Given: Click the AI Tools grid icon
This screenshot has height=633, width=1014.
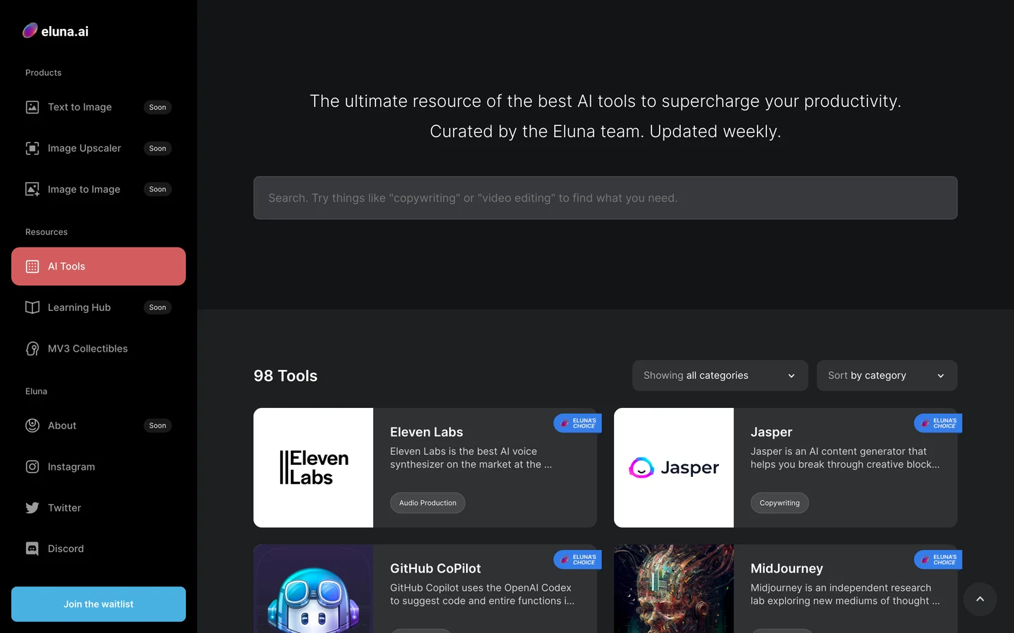Looking at the screenshot, I should pos(32,267).
